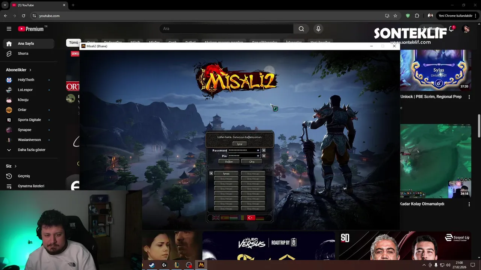Open options menu for PBE Scrim video
This screenshot has width=481, height=270.
click(x=469, y=97)
